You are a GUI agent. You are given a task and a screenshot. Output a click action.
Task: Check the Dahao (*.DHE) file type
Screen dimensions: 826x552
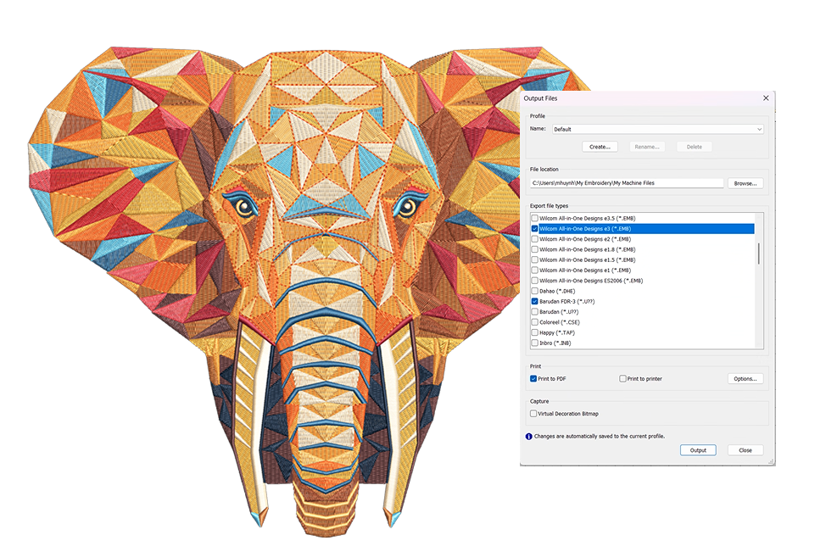coord(534,291)
